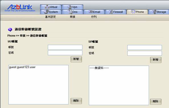The image size is (169, 108).
Task: Focus the SIP 密碼 input field
Action: point(144,53)
